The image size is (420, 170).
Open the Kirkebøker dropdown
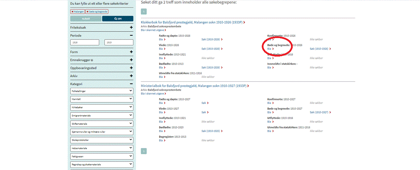(x=101, y=107)
